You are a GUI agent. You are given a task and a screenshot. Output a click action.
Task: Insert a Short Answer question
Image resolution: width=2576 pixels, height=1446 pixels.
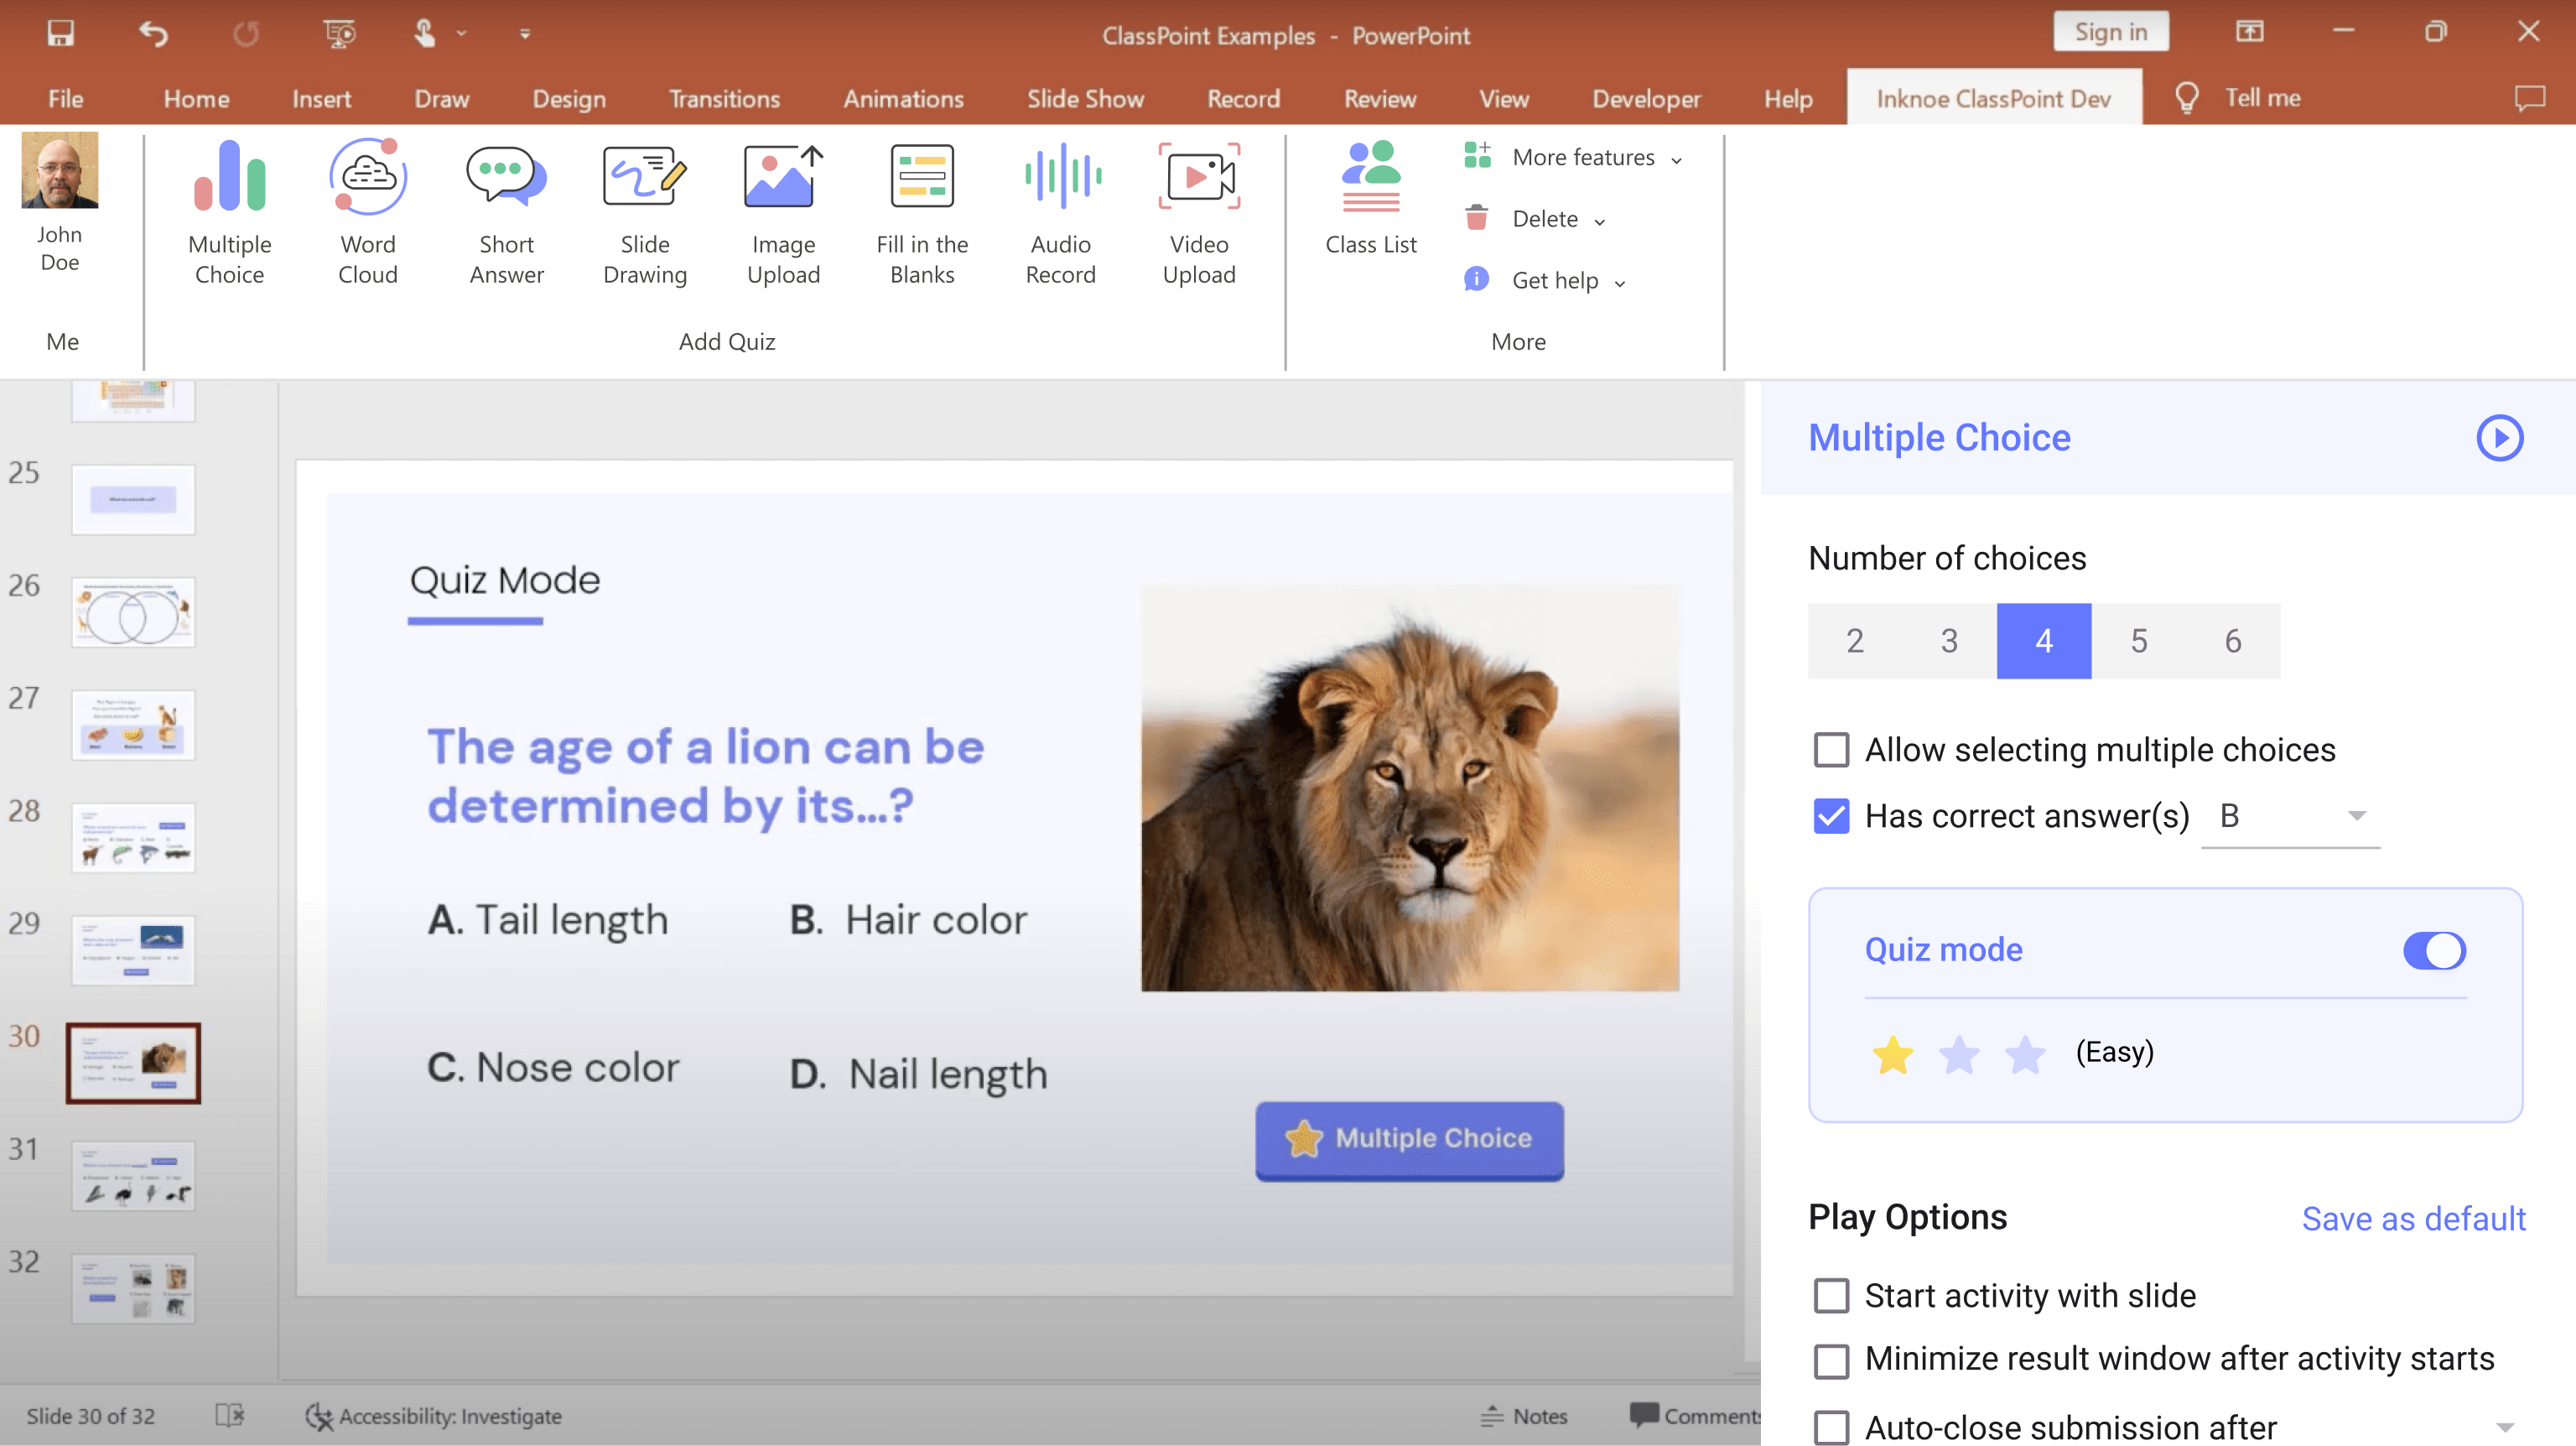(506, 210)
